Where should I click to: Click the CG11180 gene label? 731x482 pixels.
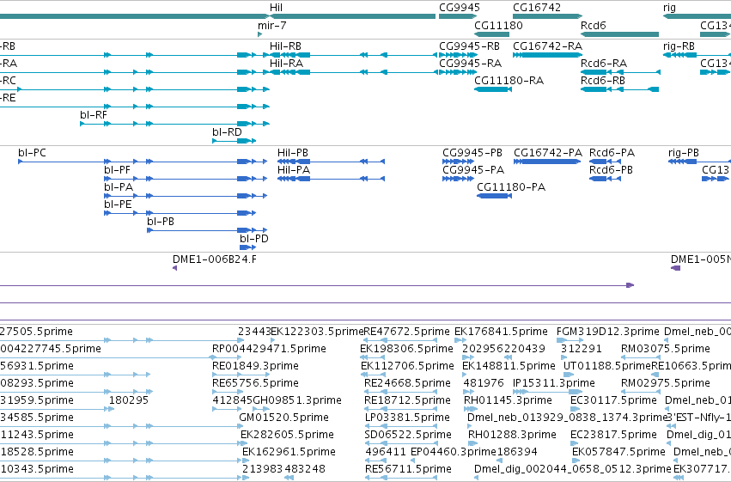pos(498,26)
